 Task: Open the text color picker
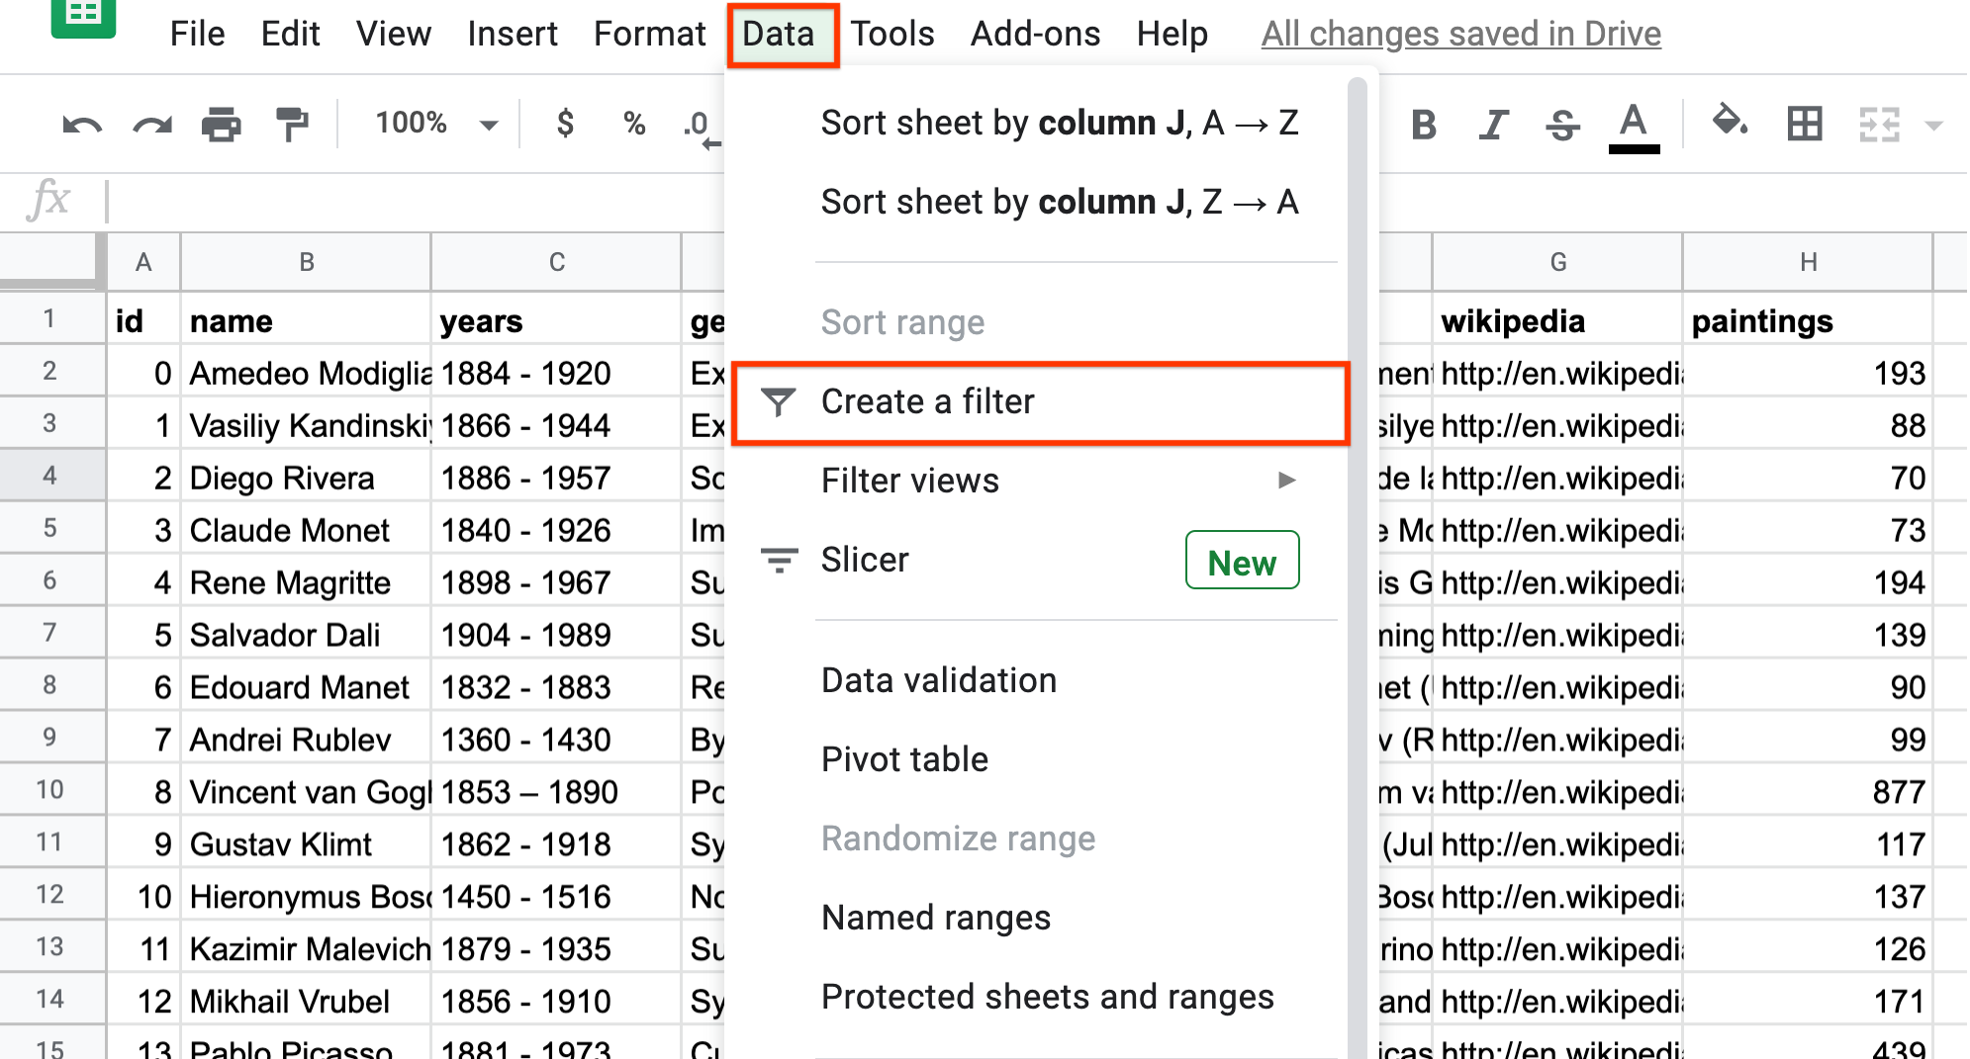tap(1634, 127)
